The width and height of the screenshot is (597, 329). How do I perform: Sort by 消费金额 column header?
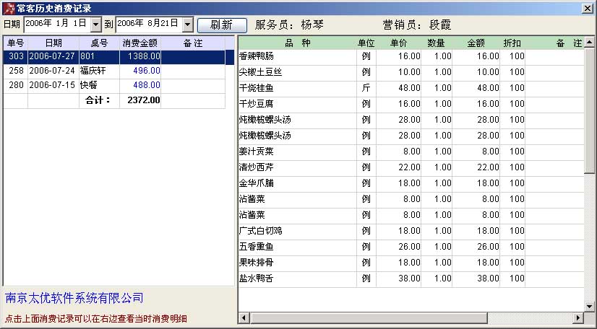pyautogui.click(x=140, y=43)
